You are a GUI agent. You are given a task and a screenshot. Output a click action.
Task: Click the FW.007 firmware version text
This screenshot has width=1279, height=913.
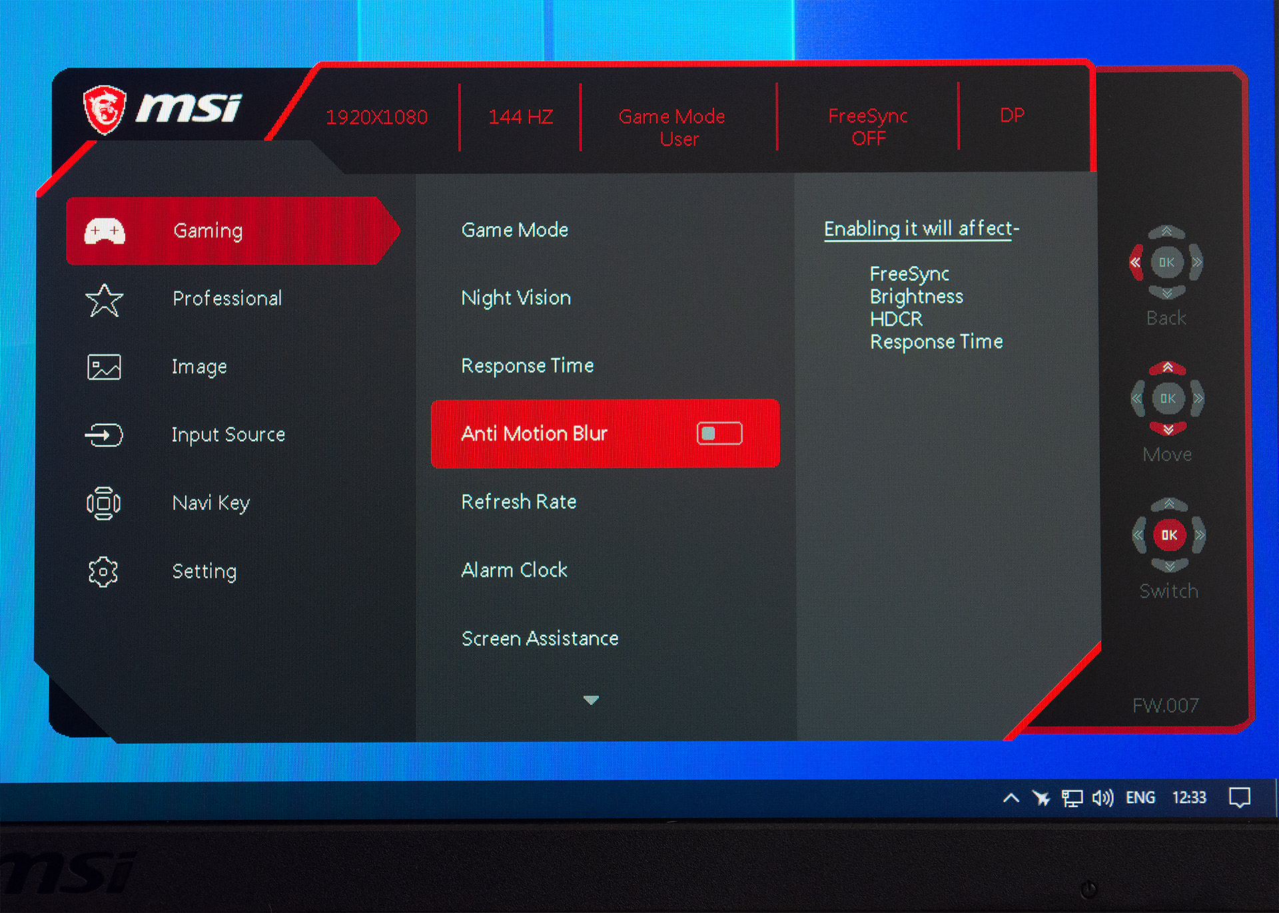click(1166, 705)
